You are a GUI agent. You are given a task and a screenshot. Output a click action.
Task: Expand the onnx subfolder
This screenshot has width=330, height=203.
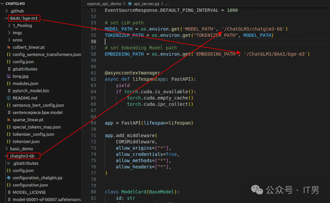(x=9, y=40)
